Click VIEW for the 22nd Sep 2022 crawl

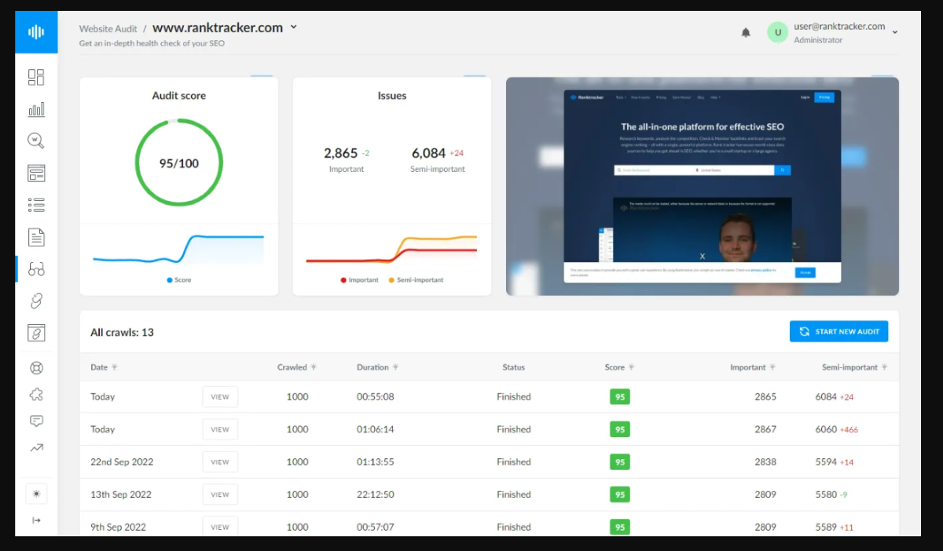pyautogui.click(x=220, y=462)
